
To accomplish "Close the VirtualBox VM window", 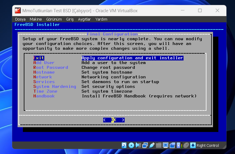I will pyautogui.click(x=217, y=10).
